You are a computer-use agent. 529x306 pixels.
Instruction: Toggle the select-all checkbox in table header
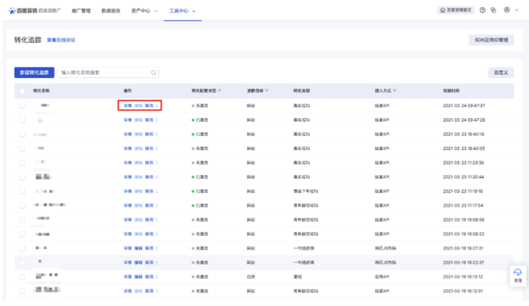[22, 91]
